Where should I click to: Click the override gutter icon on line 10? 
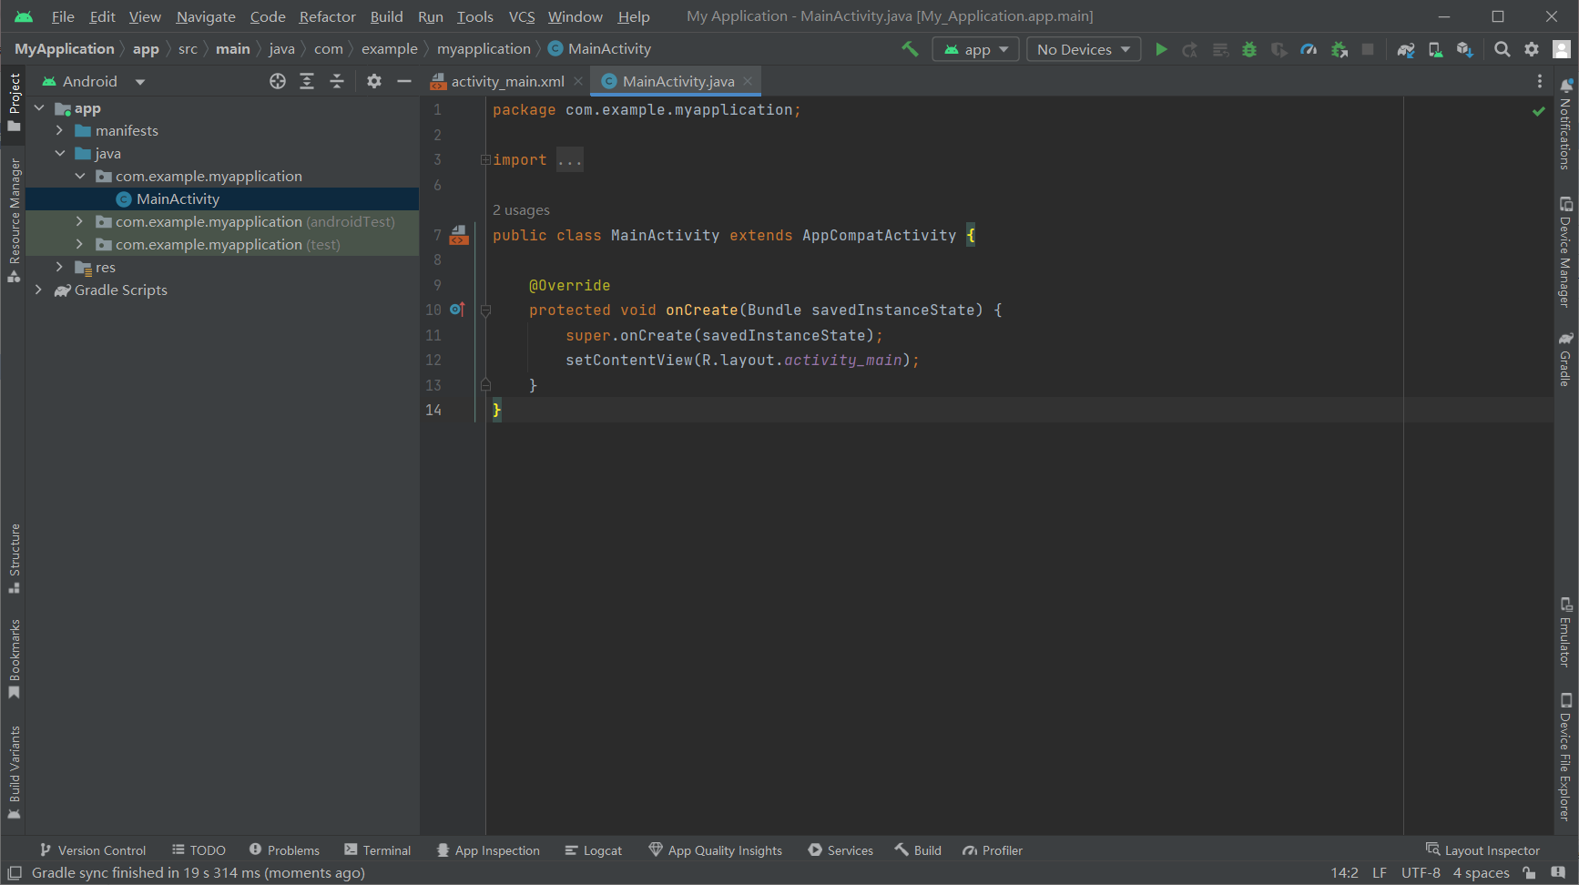457,310
